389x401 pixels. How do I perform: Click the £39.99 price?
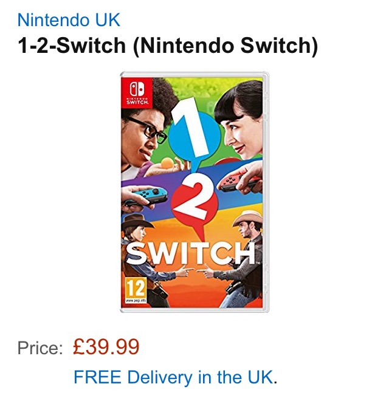(106, 348)
